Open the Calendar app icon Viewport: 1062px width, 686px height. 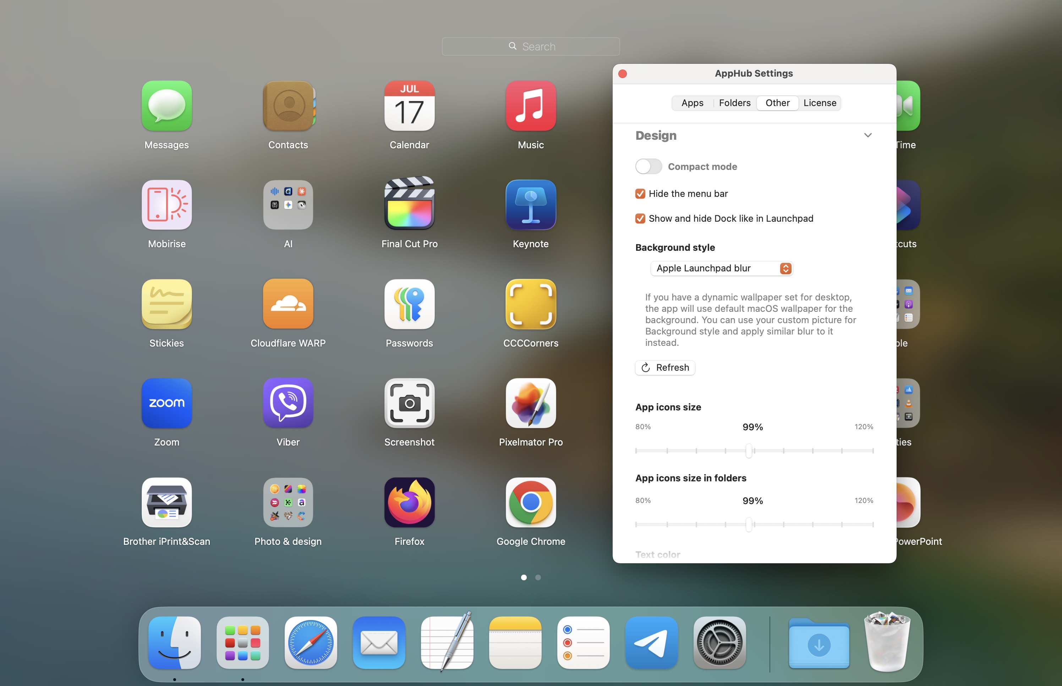click(x=410, y=106)
